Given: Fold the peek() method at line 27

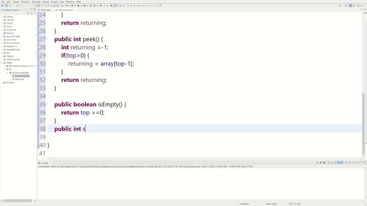Looking at the screenshot, I should click(x=46, y=38).
